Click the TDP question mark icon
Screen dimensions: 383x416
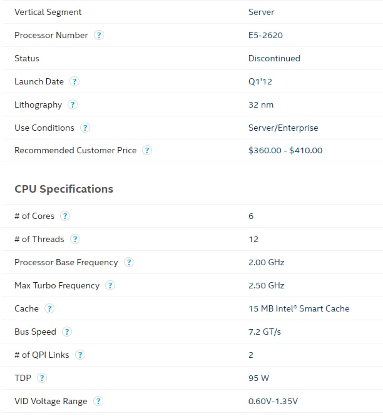(x=42, y=378)
